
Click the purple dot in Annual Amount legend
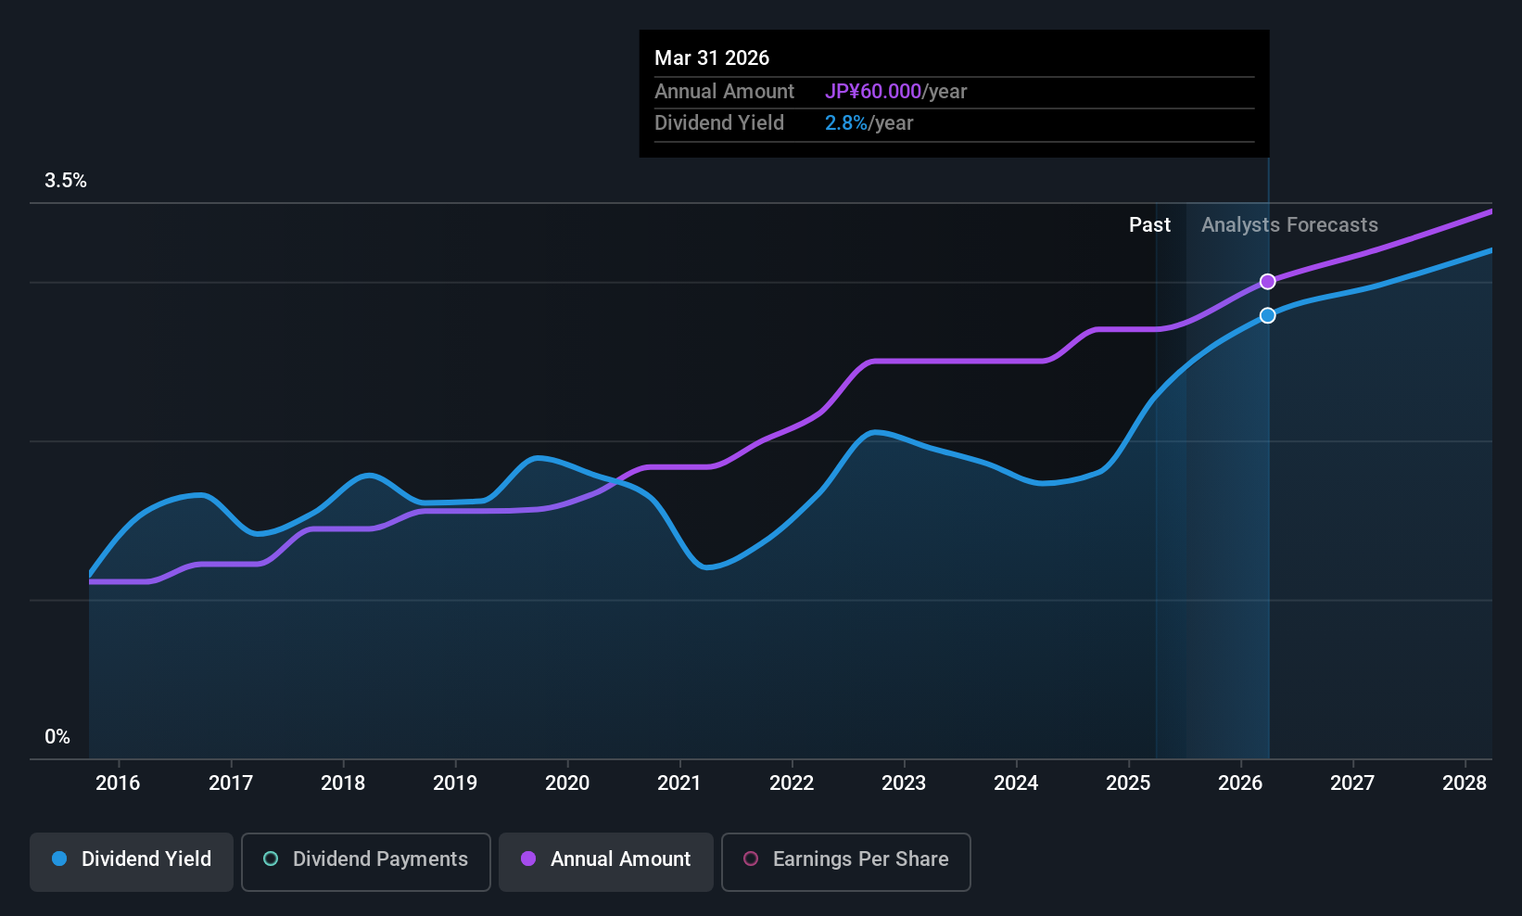point(528,859)
